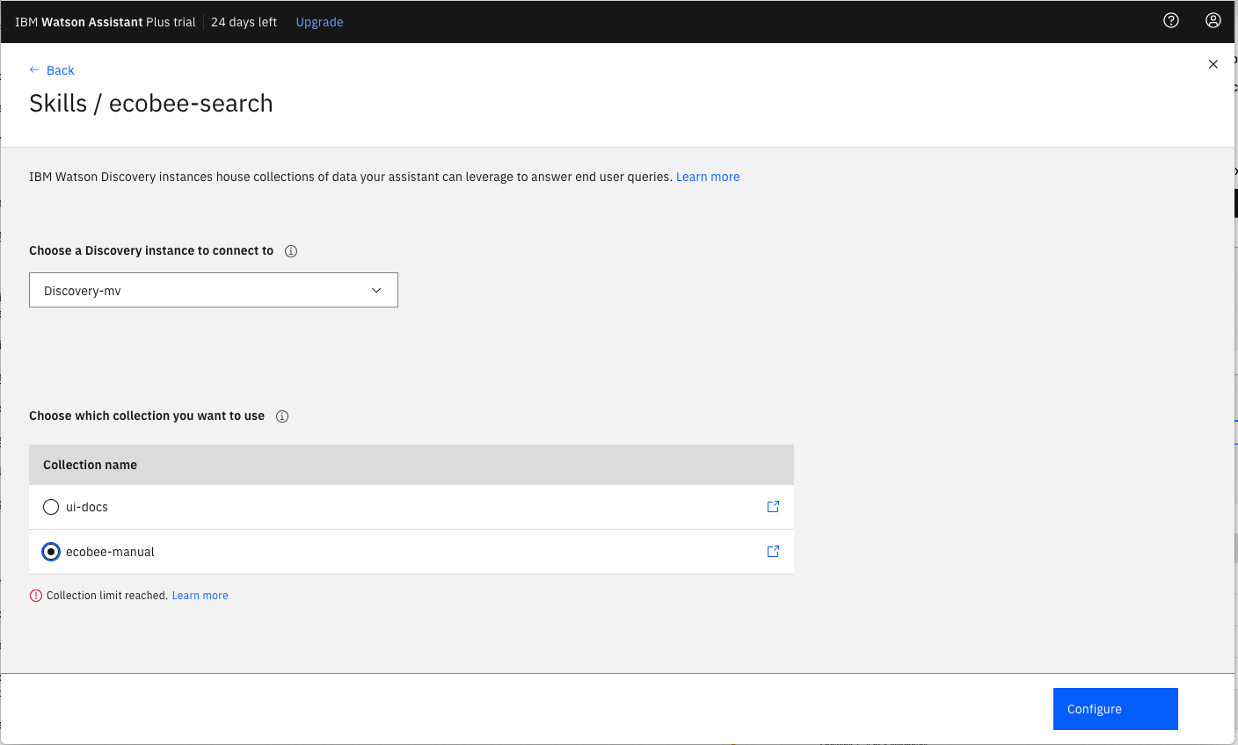Click the ui-docs collection name
This screenshot has height=745, width=1238.
87,507
